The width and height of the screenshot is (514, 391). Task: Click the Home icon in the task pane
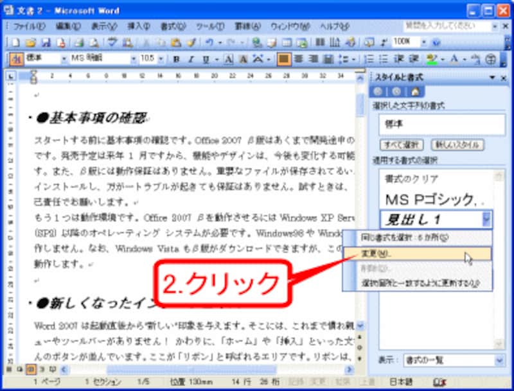tap(414, 92)
